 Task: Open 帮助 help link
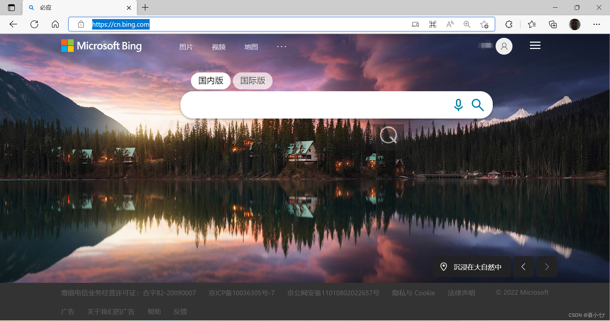click(x=154, y=311)
